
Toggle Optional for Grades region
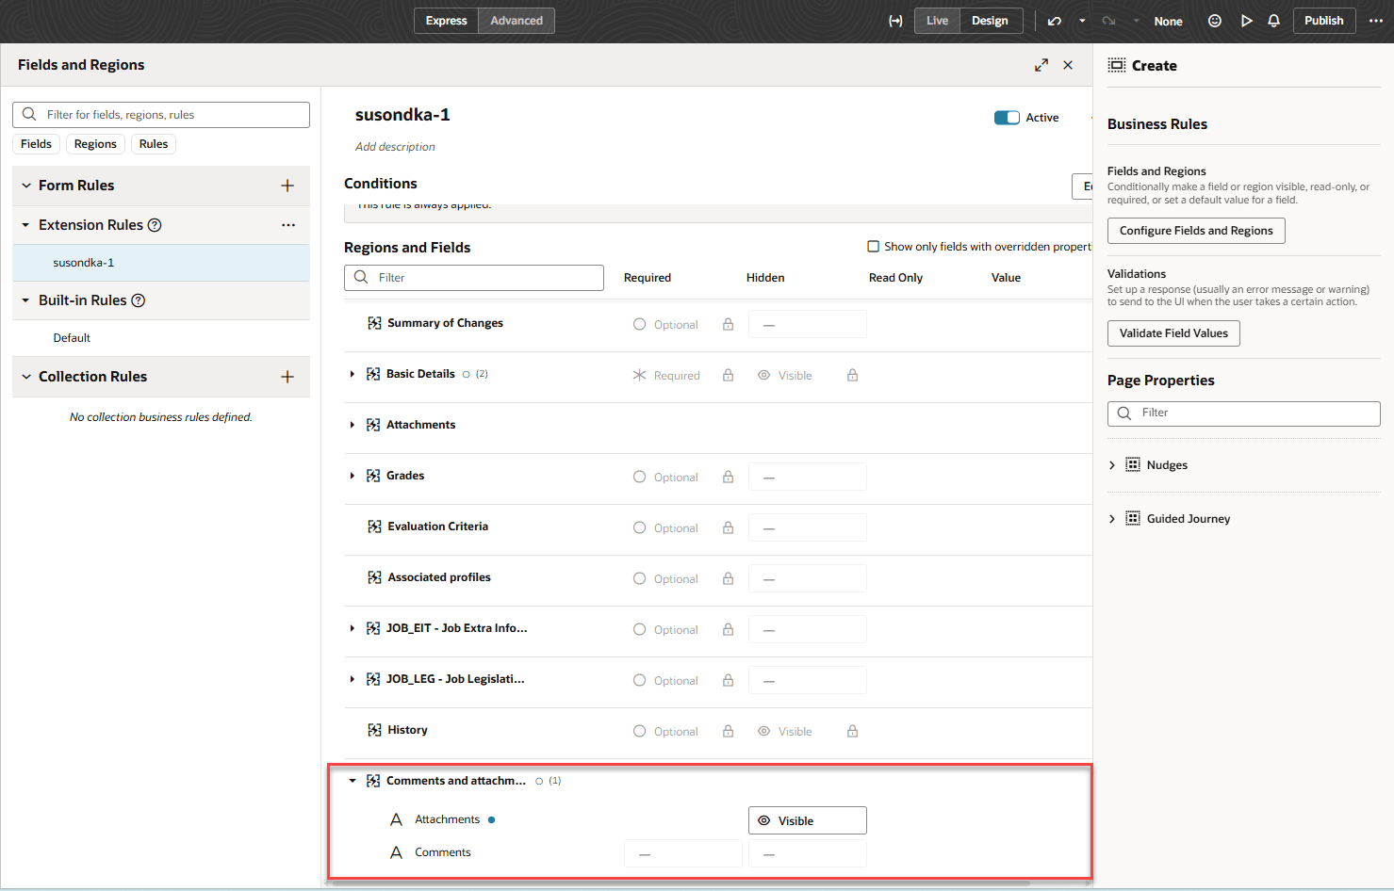point(666,477)
